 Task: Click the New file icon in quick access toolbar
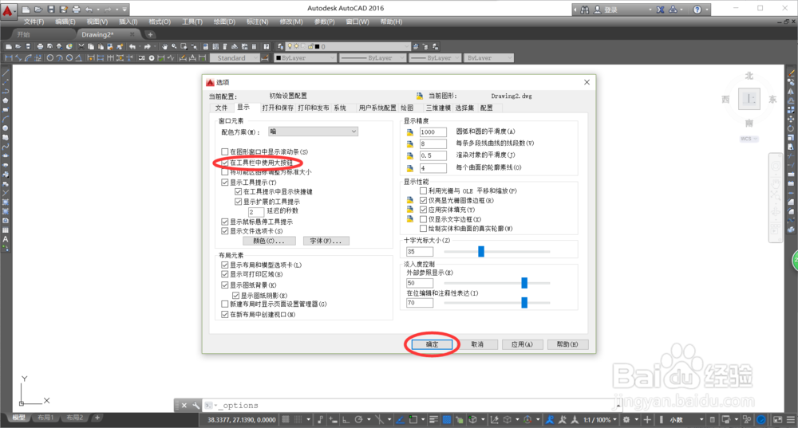click(26, 10)
